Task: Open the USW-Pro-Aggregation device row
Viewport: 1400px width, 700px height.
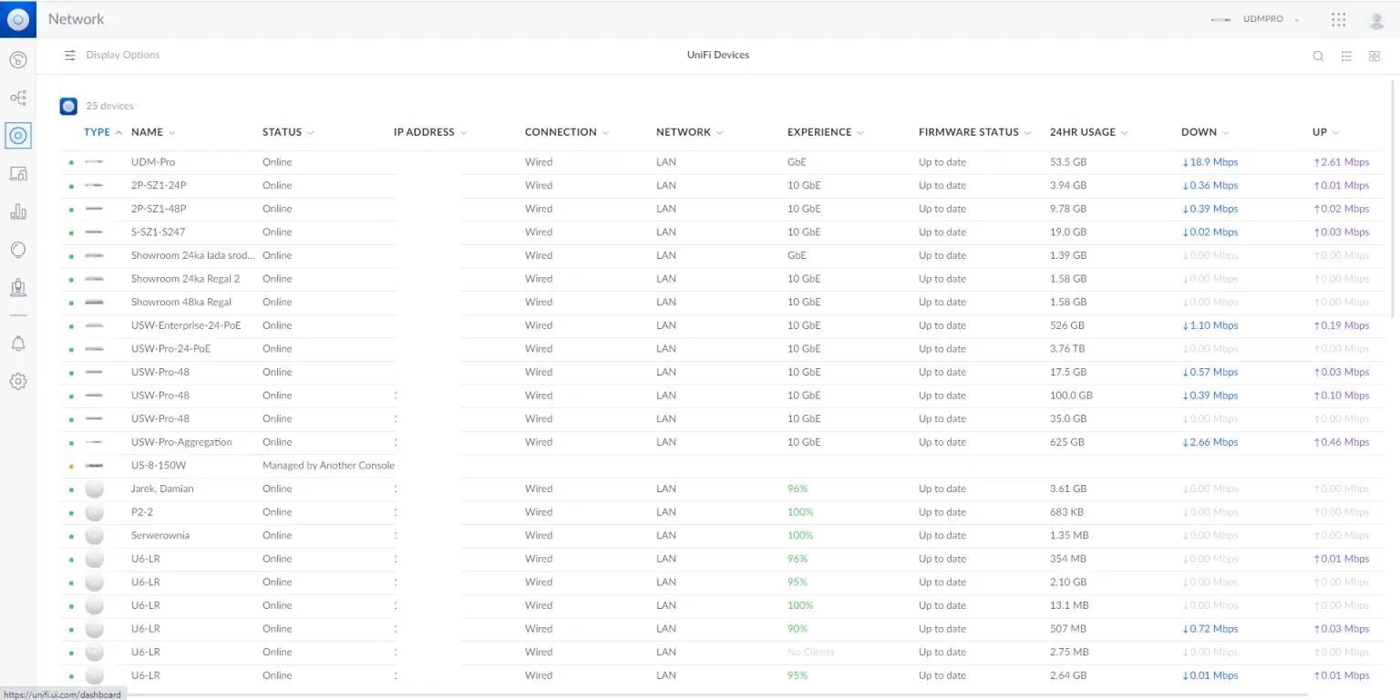Action: tap(181, 442)
